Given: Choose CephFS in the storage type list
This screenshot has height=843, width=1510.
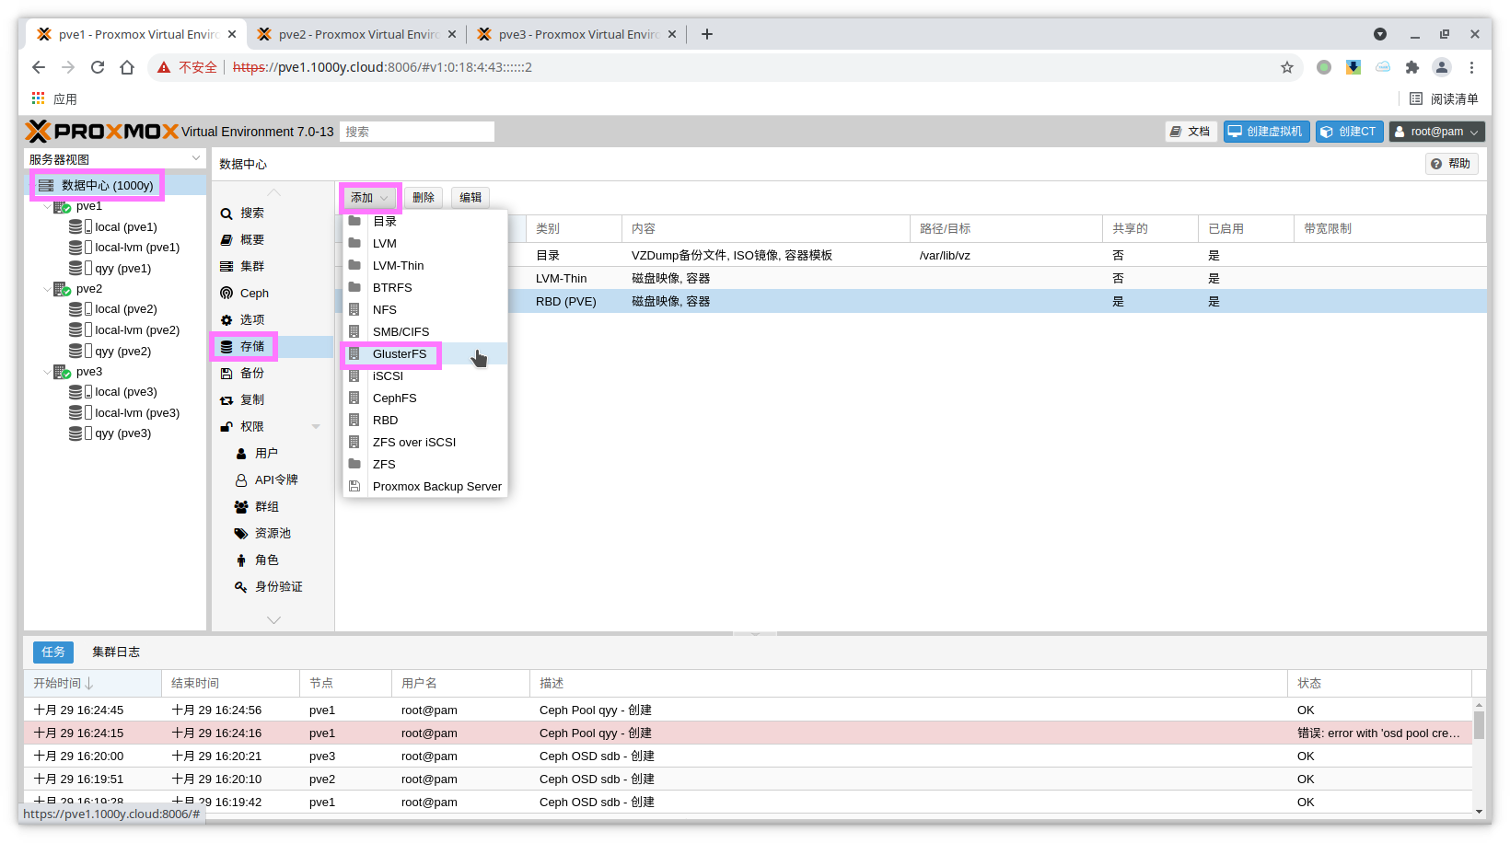Looking at the screenshot, I should 394,398.
